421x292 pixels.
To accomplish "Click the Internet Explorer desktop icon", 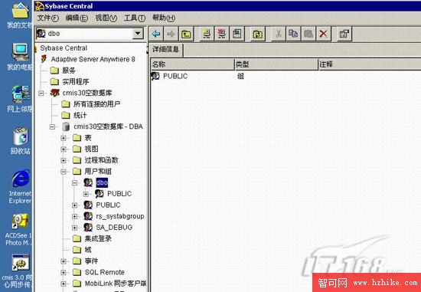I will coord(21,186).
